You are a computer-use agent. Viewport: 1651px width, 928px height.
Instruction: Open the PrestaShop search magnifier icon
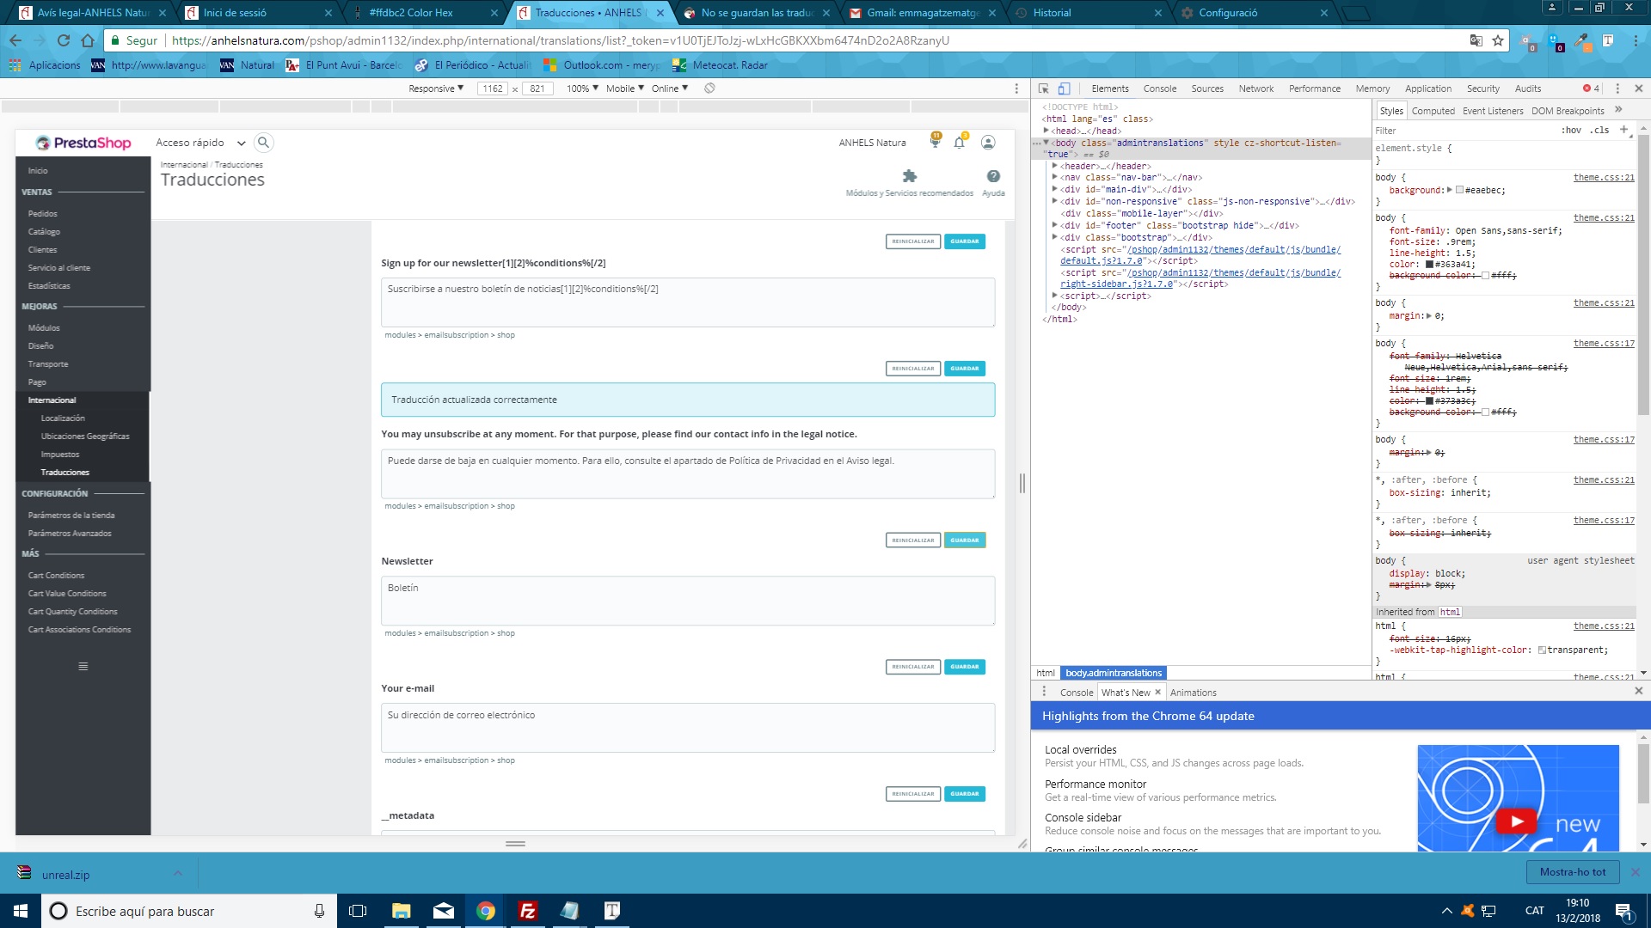click(264, 143)
